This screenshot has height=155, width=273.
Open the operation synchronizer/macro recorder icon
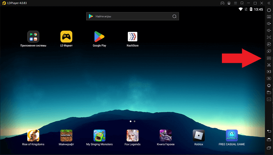[269, 44]
